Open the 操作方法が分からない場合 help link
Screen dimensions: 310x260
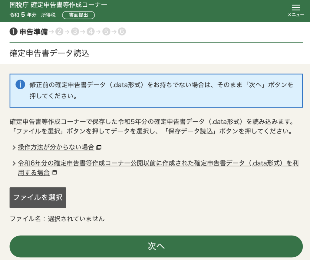56,147
